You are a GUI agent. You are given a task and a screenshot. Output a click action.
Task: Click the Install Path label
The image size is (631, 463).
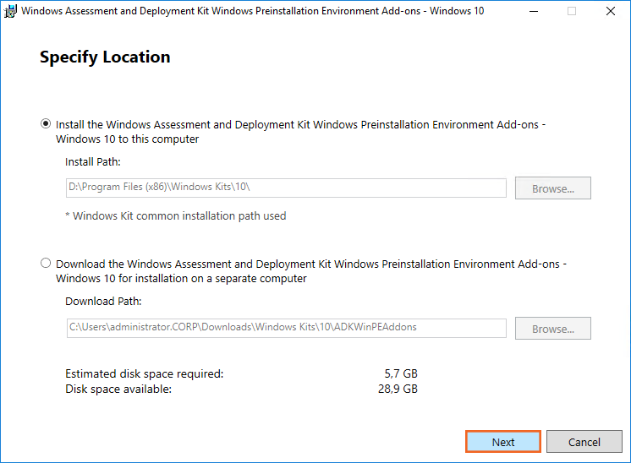(x=93, y=161)
